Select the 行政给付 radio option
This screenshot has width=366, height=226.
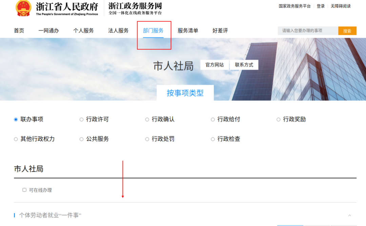[x=213, y=119]
